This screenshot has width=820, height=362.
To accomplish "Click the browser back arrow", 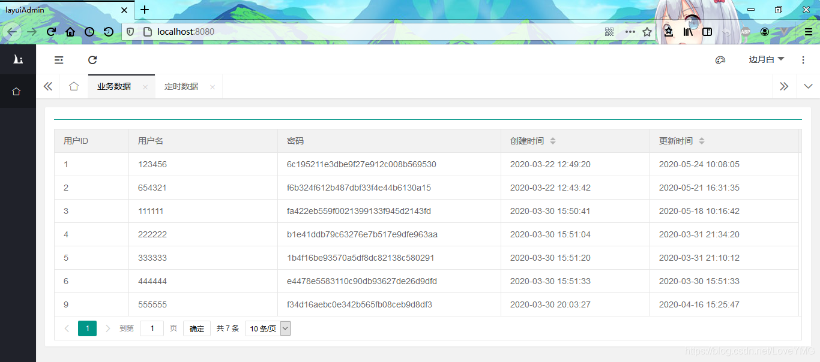I will click(13, 32).
